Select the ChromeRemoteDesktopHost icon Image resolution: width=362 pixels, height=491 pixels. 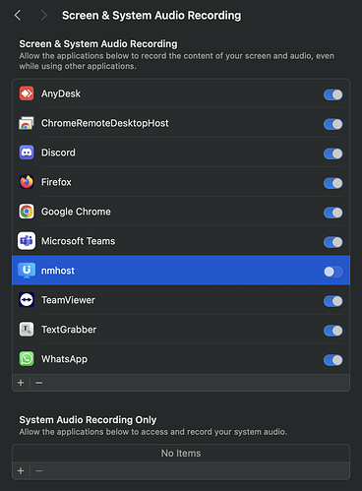(27, 123)
